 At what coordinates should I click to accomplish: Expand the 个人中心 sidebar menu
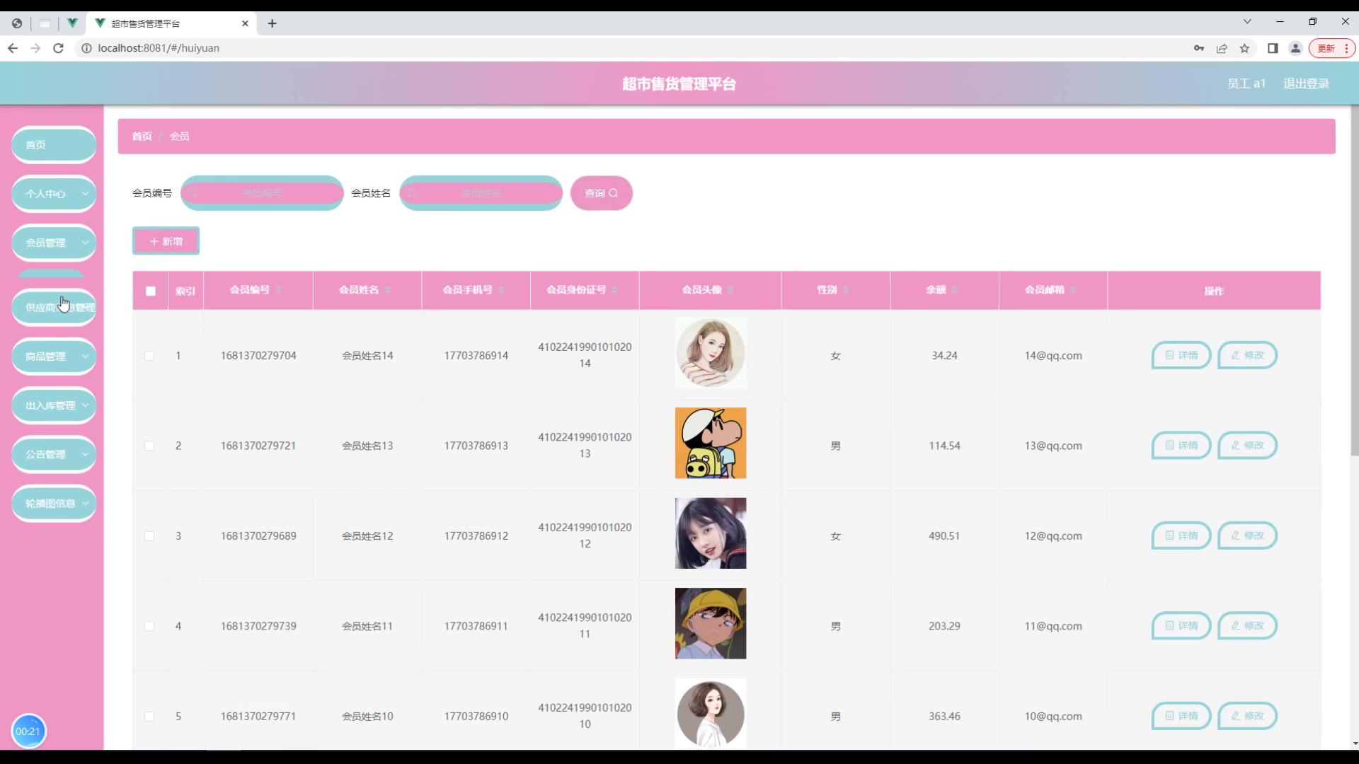click(54, 194)
